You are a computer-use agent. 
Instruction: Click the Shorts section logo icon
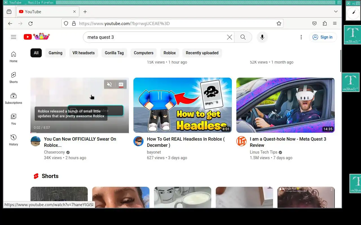click(x=36, y=176)
